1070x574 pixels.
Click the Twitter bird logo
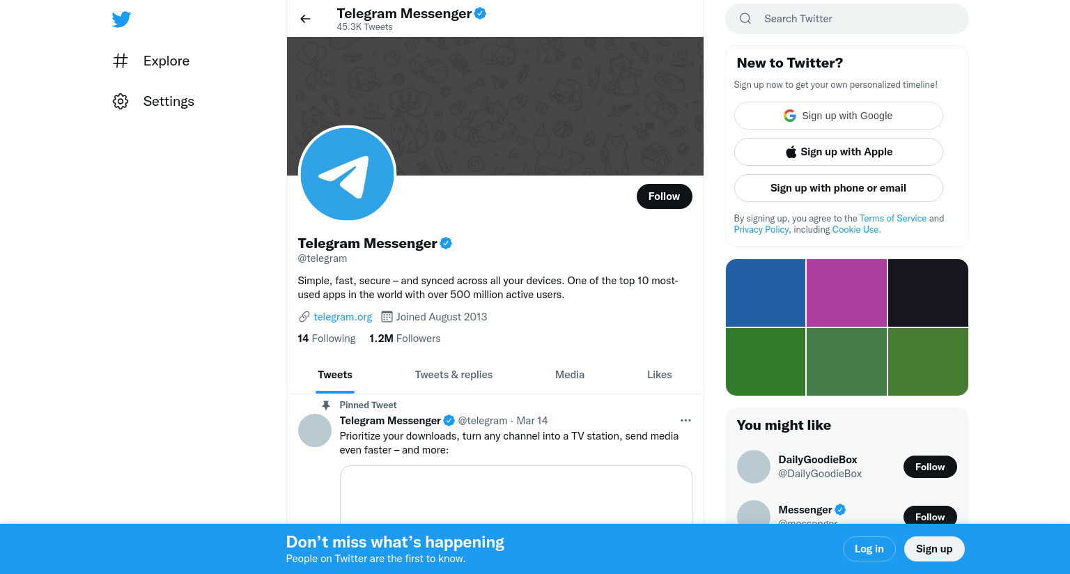click(121, 20)
